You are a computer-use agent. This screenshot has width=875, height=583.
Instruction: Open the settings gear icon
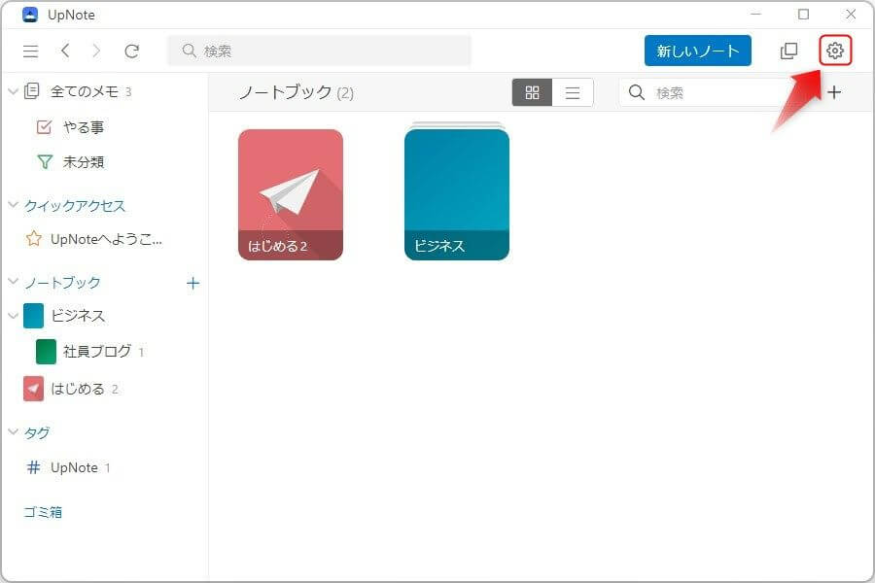tap(835, 51)
